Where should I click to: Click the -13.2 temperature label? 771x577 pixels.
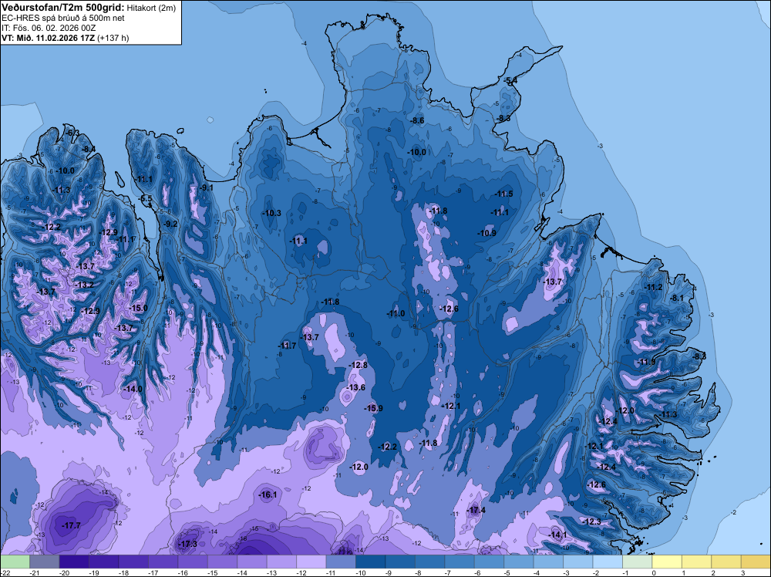point(85,285)
